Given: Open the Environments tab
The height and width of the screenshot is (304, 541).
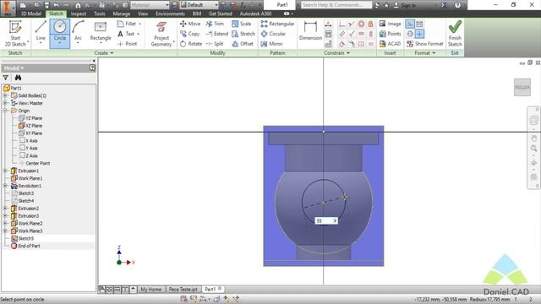Looking at the screenshot, I should (x=170, y=14).
